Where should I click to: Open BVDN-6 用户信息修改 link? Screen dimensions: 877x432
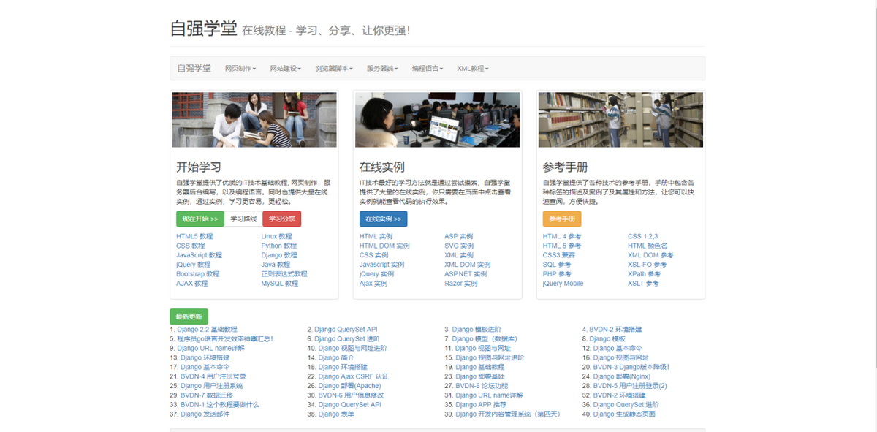click(352, 395)
